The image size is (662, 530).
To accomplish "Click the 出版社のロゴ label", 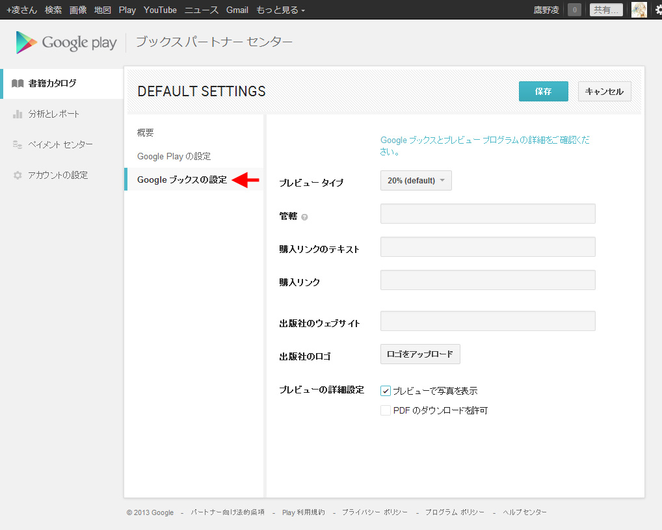I will (305, 356).
